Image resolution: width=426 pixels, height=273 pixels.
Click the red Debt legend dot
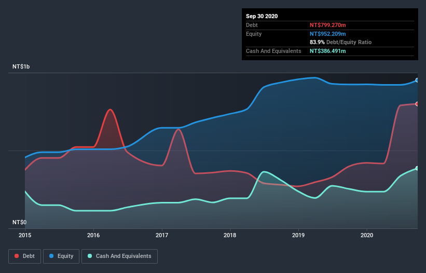pos(17,256)
